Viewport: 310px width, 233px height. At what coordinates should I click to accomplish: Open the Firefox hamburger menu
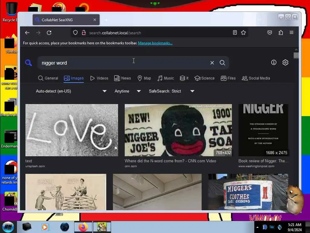(x=292, y=32)
